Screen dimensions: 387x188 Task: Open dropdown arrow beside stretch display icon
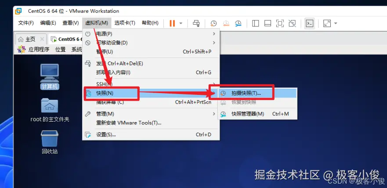pyautogui.click(x=336, y=23)
